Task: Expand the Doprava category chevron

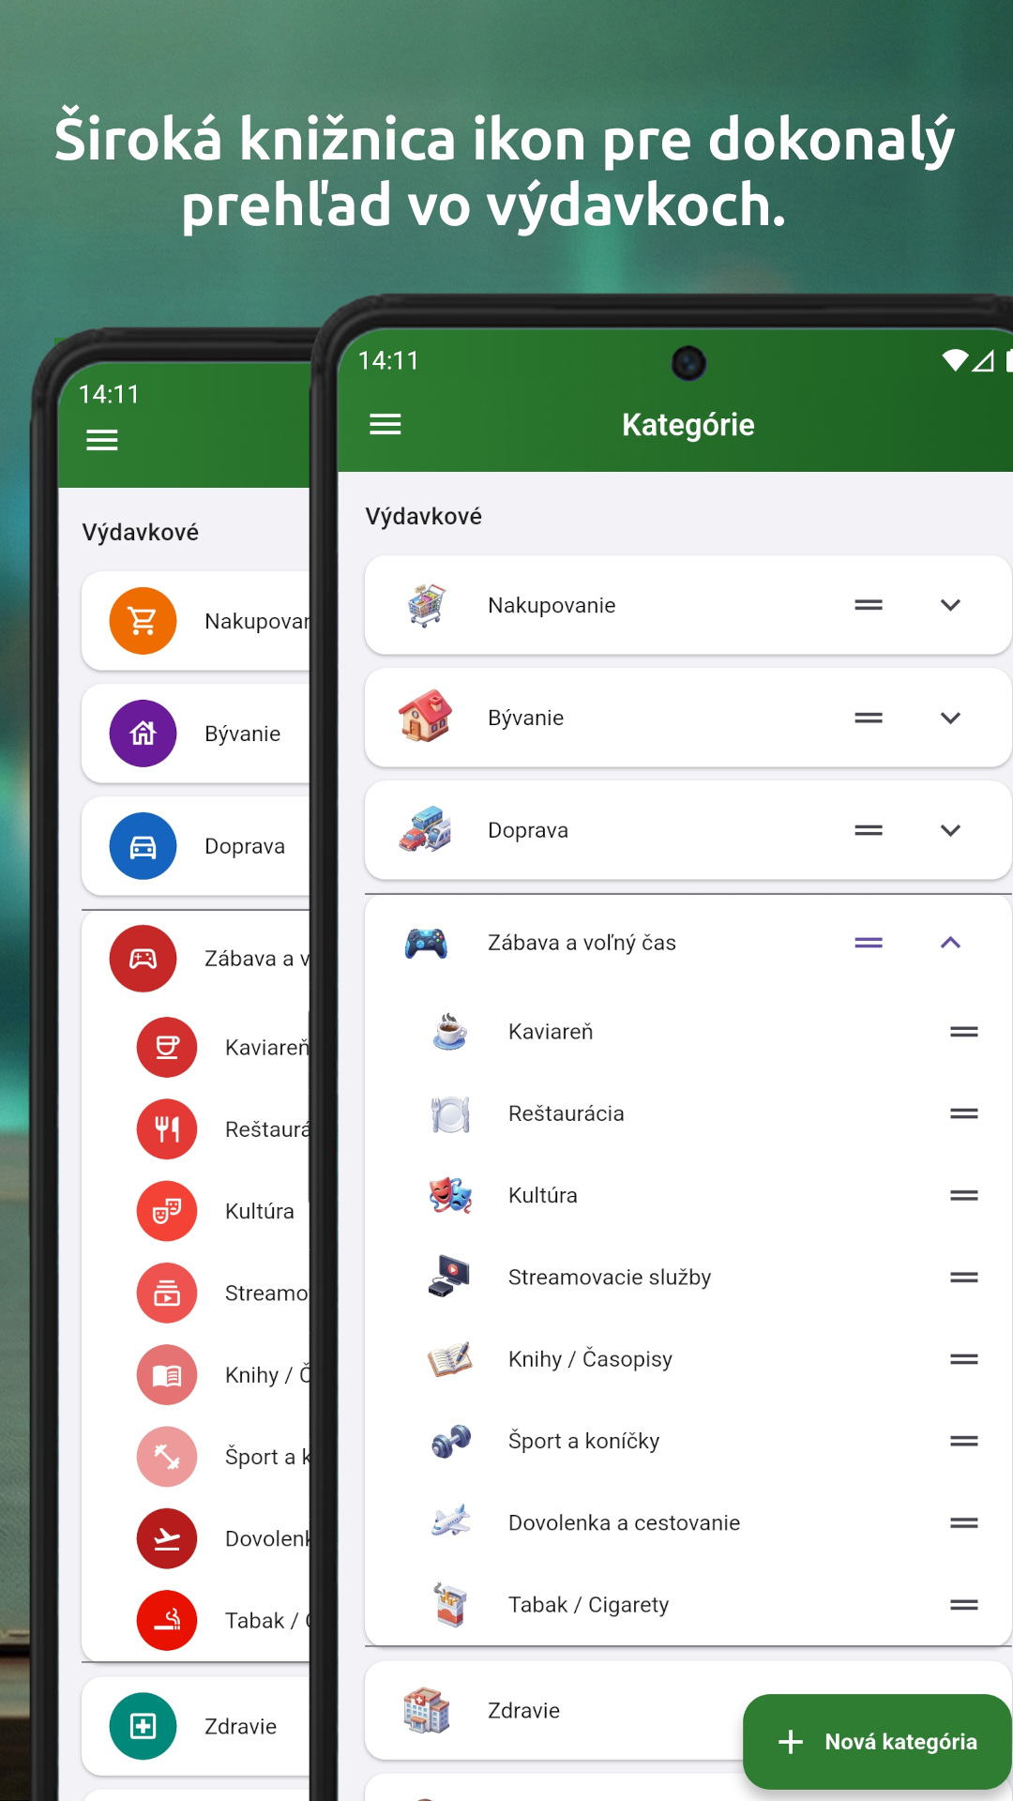Action: pos(950,830)
